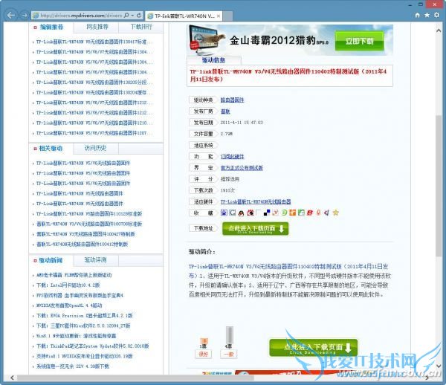Click the 驱动信息 tab header
The height and width of the screenshot is (385, 446).
[x=213, y=60]
